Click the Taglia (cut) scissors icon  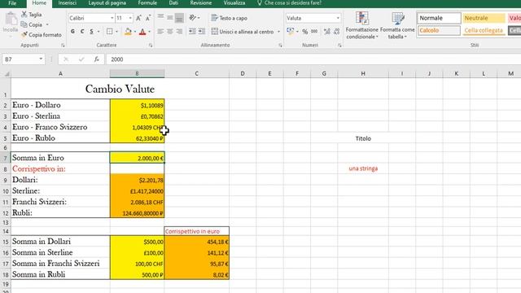coord(24,15)
